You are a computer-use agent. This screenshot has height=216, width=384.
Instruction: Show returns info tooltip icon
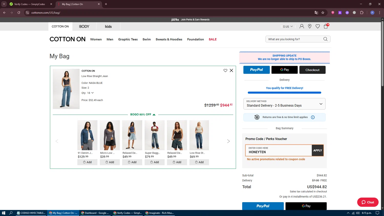[x=313, y=117]
